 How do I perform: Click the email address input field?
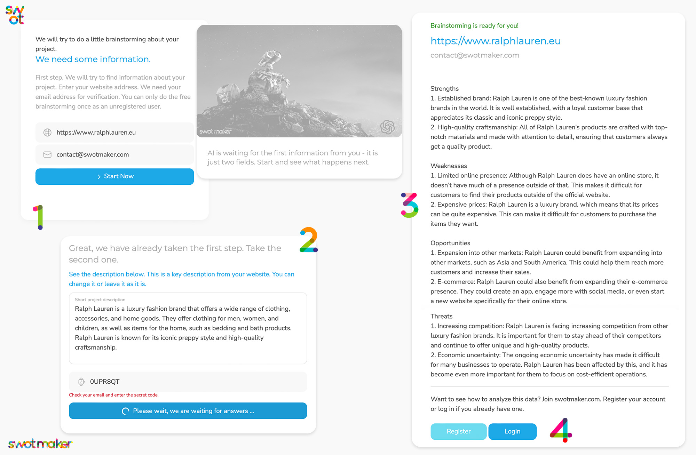pyautogui.click(x=114, y=154)
